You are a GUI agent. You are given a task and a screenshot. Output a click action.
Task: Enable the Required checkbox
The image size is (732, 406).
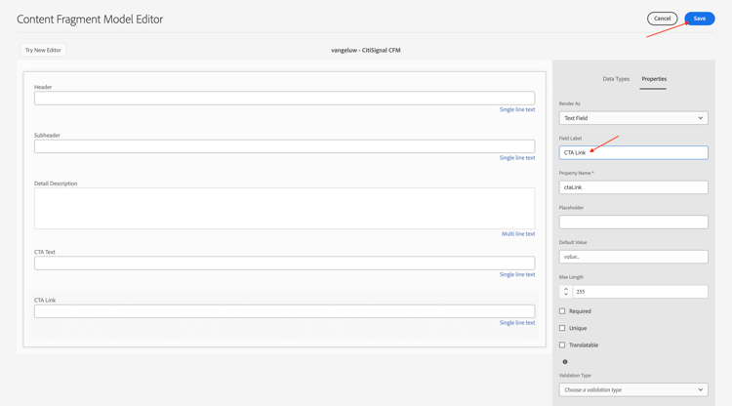point(562,311)
